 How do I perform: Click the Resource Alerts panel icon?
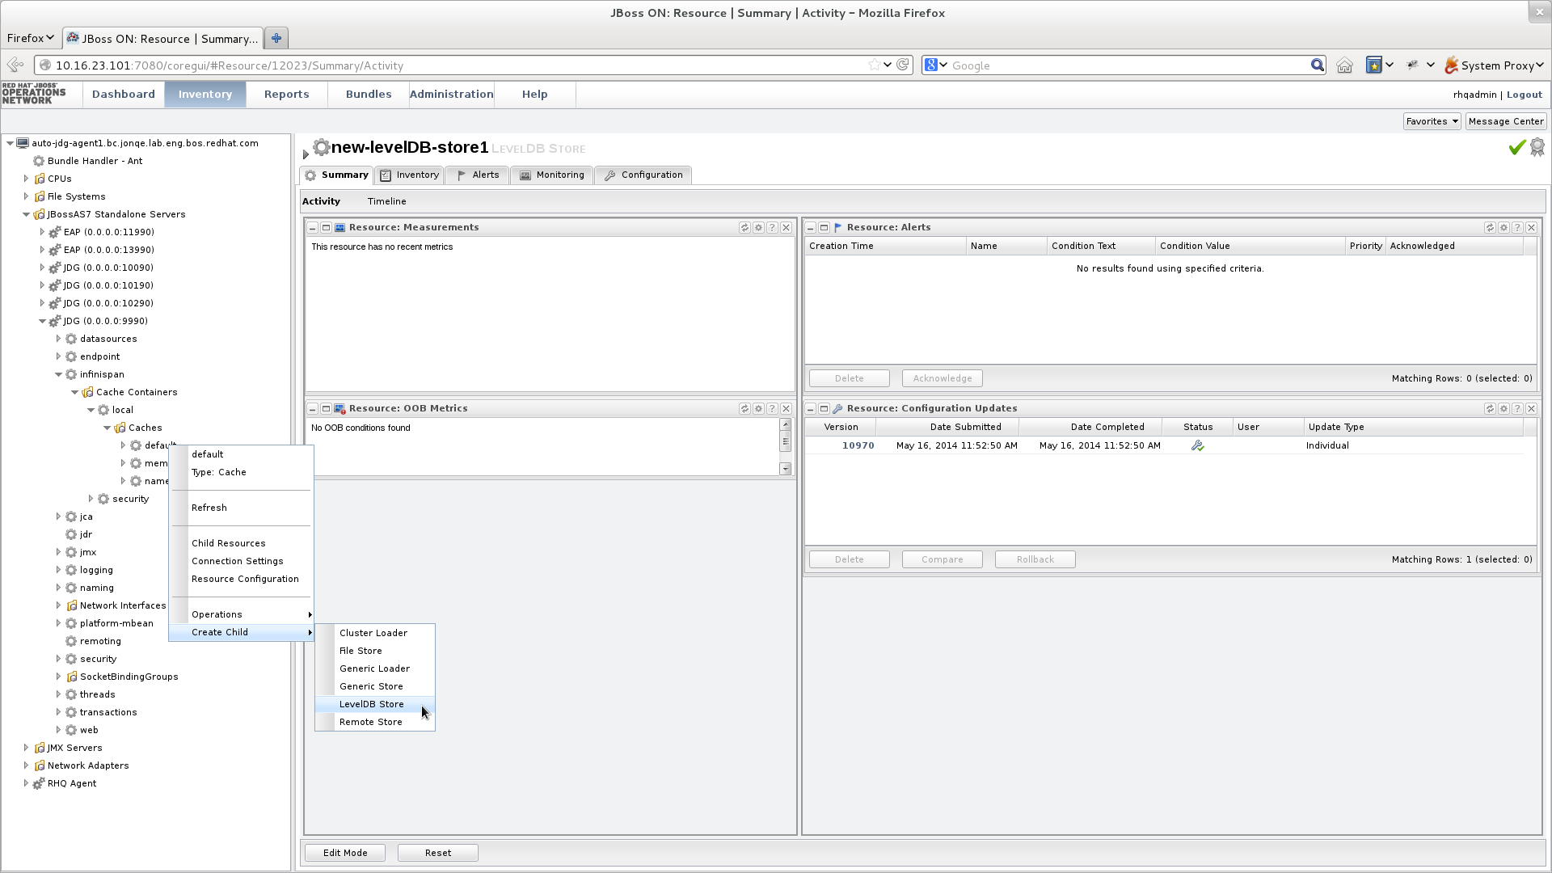point(837,227)
